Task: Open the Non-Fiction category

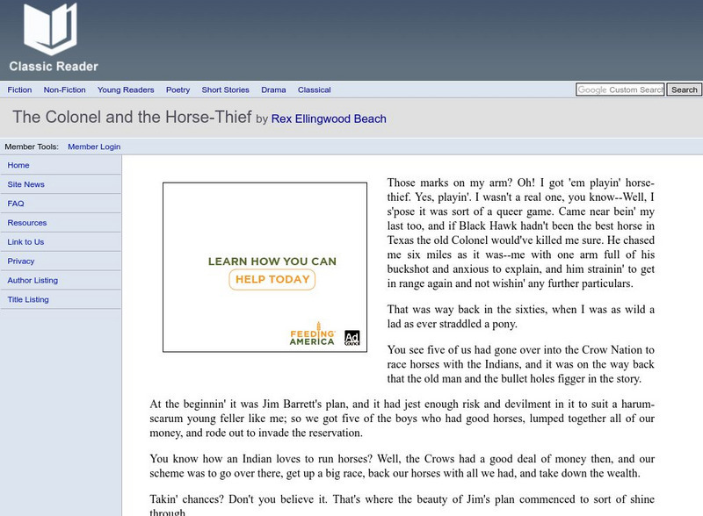Action: pyautogui.click(x=64, y=90)
